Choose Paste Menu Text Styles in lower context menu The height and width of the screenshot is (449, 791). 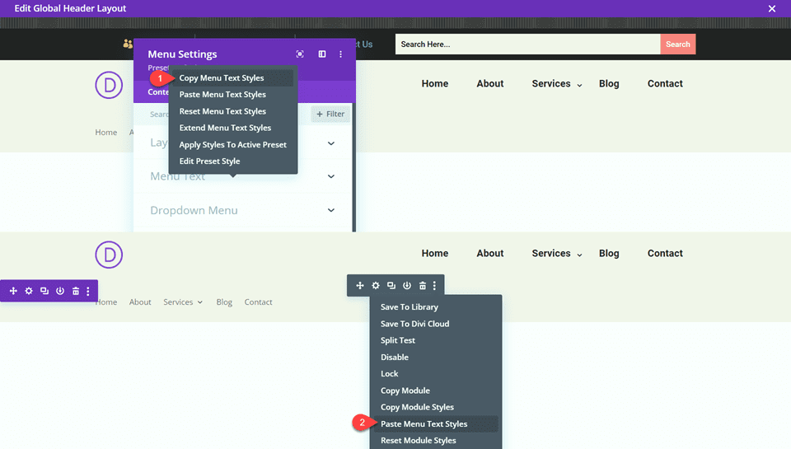click(424, 424)
